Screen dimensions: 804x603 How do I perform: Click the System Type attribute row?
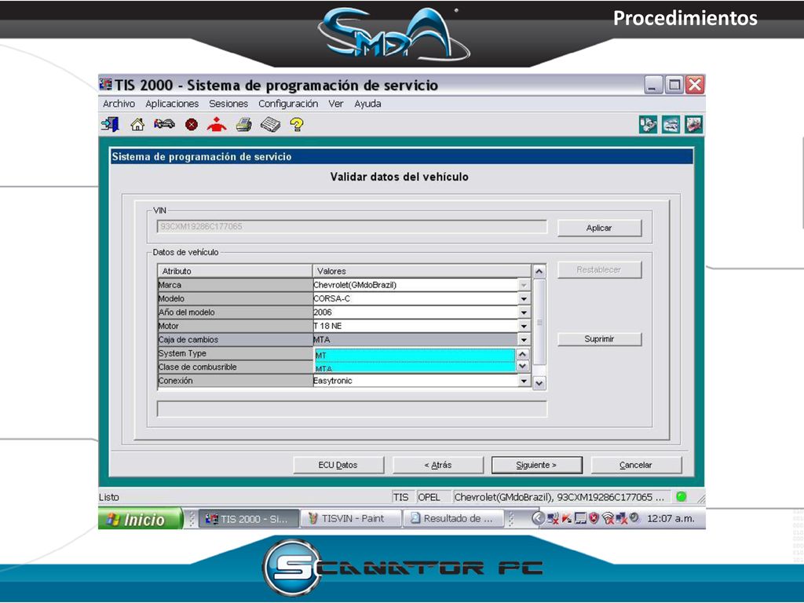tap(235, 353)
